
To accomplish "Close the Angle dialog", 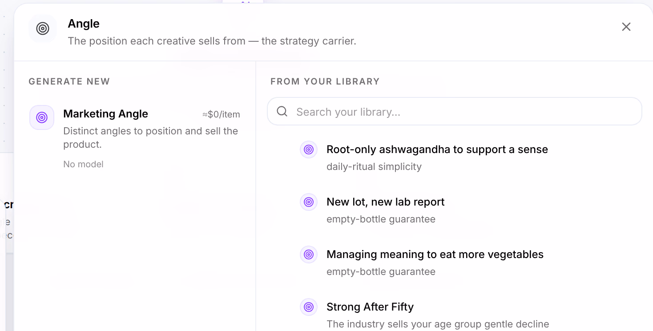I will 626,27.
